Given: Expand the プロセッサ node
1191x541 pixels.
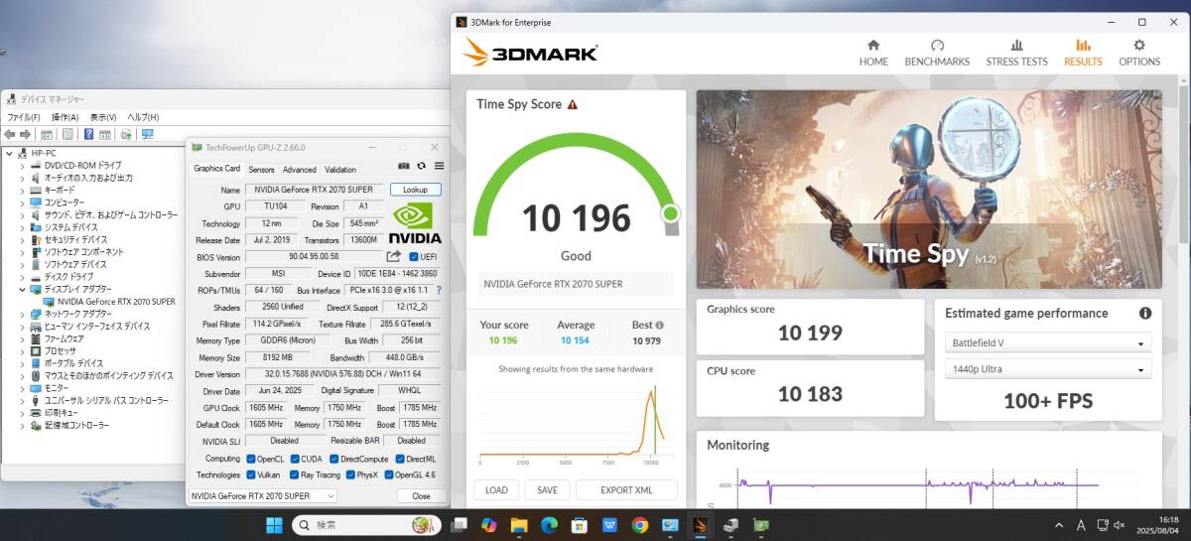Looking at the screenshot, I should (23, 350).
